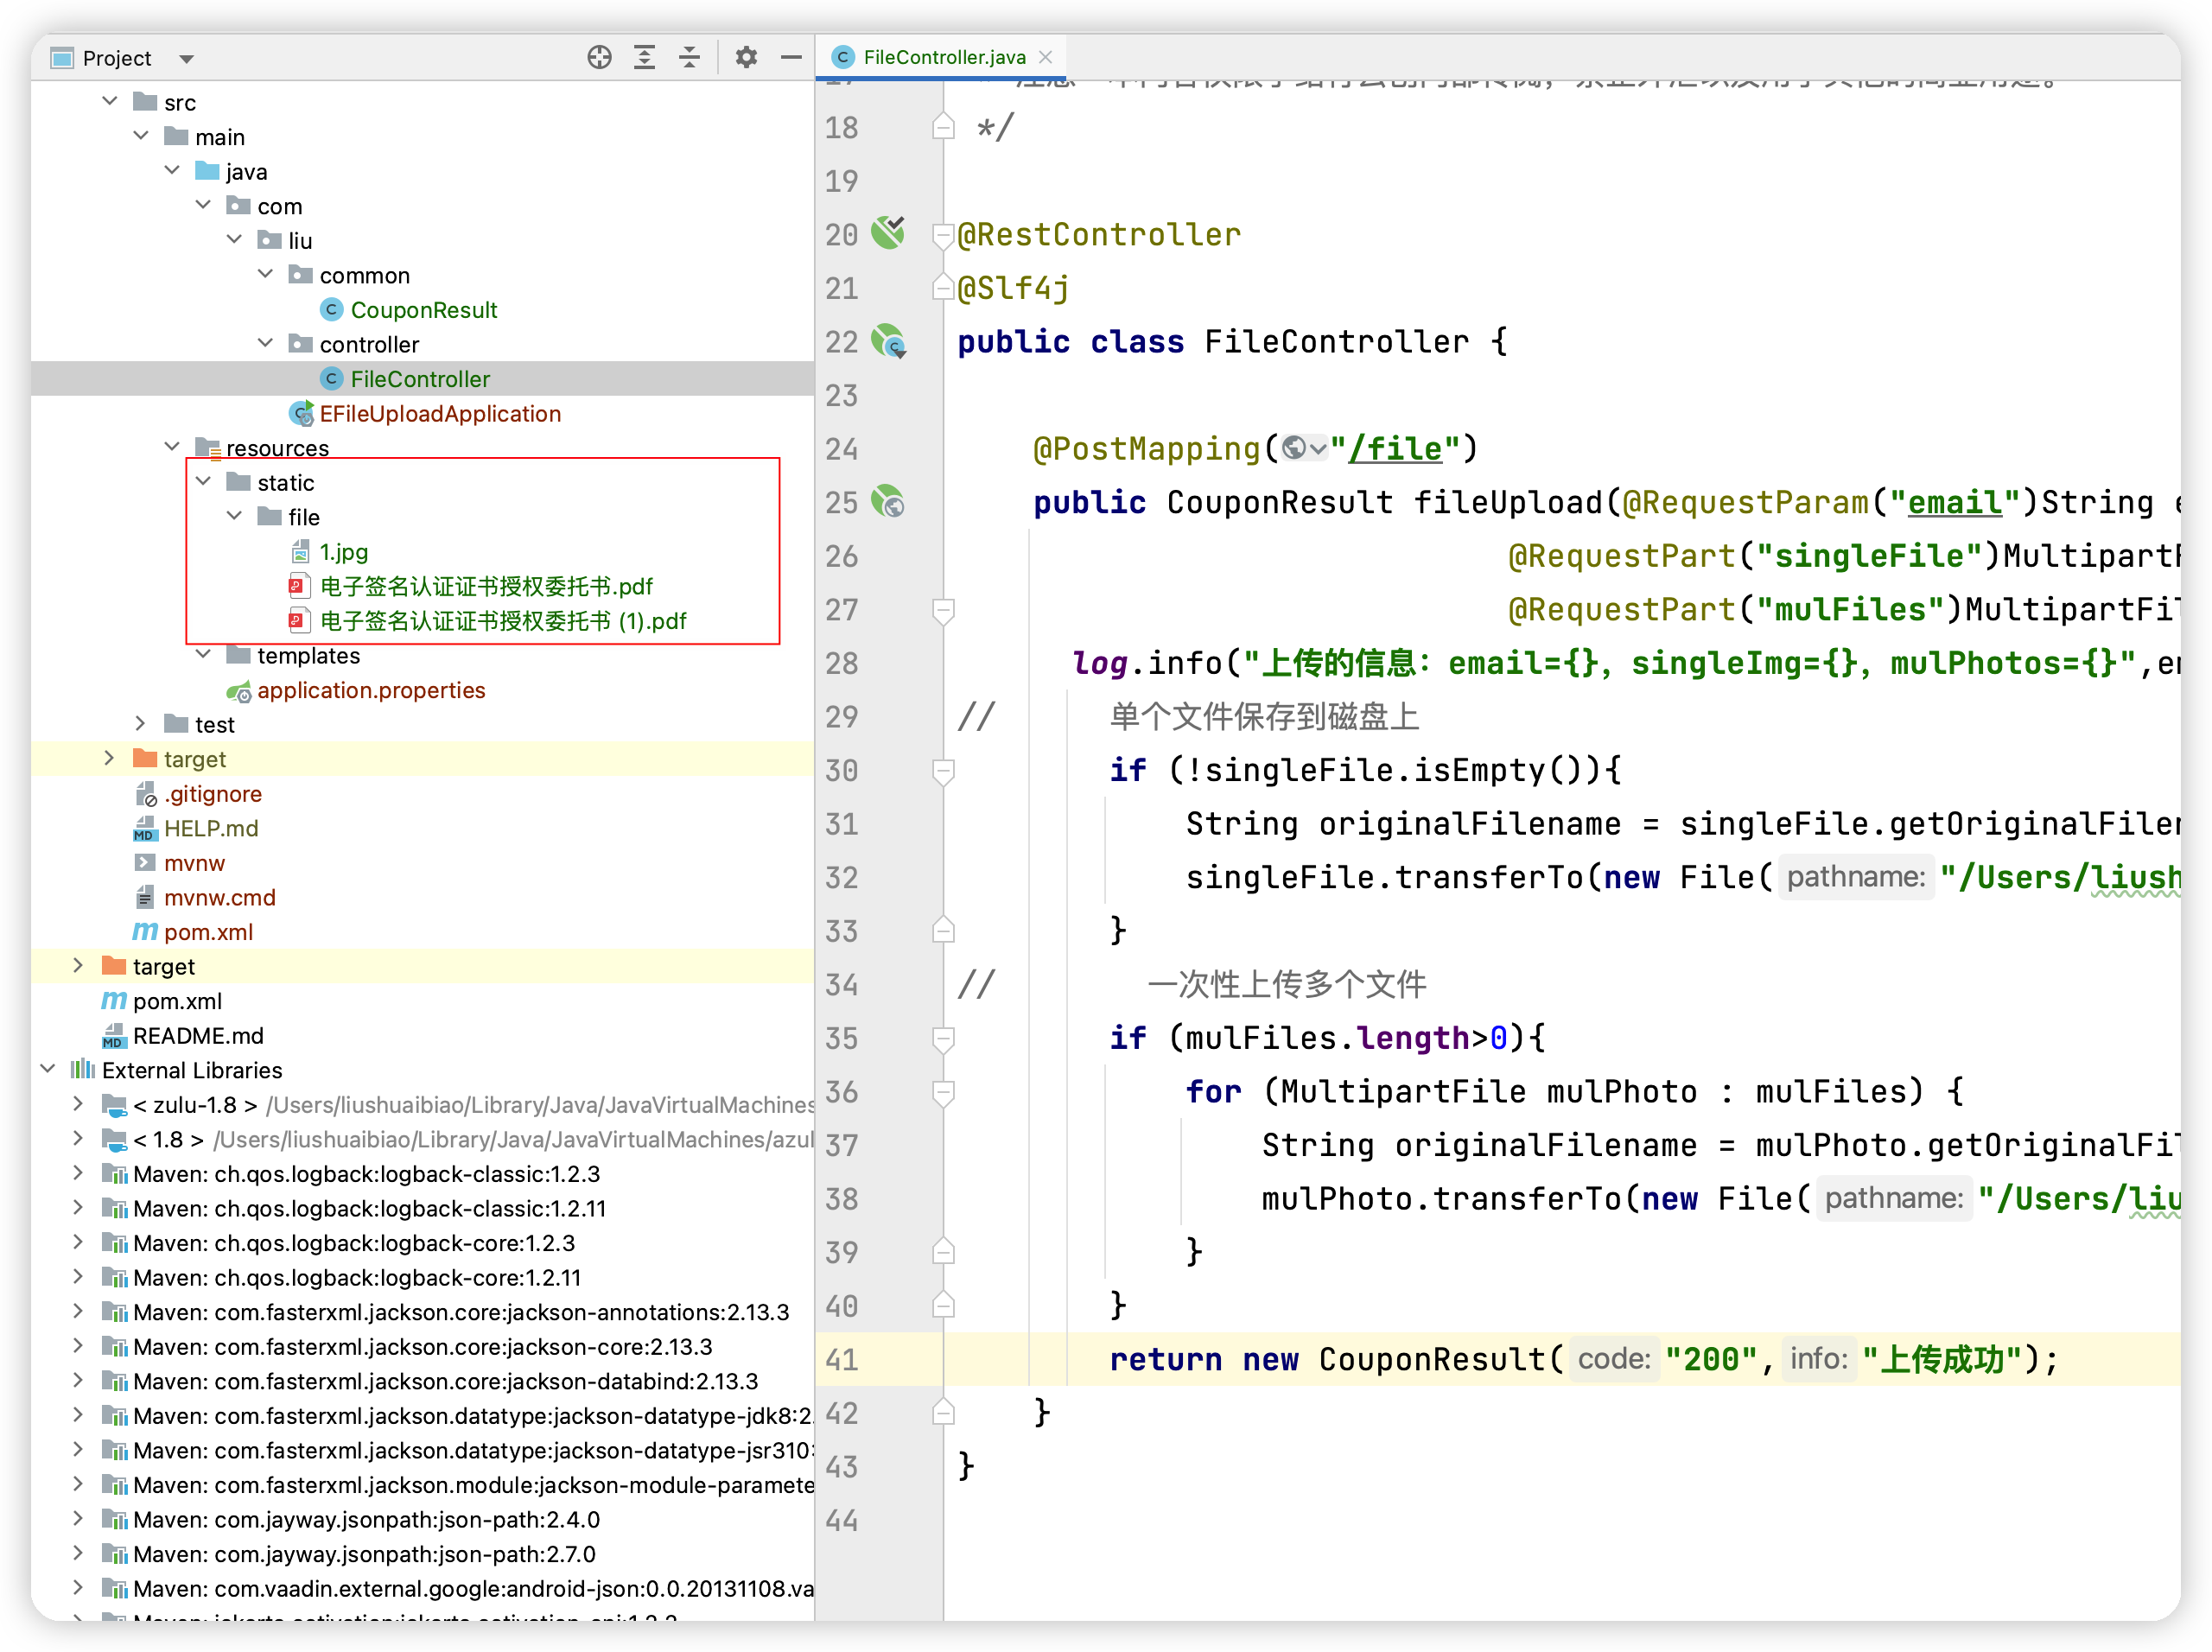Expand the test folder
This screenshot has width=2212, height=1652.
point(141,723)
